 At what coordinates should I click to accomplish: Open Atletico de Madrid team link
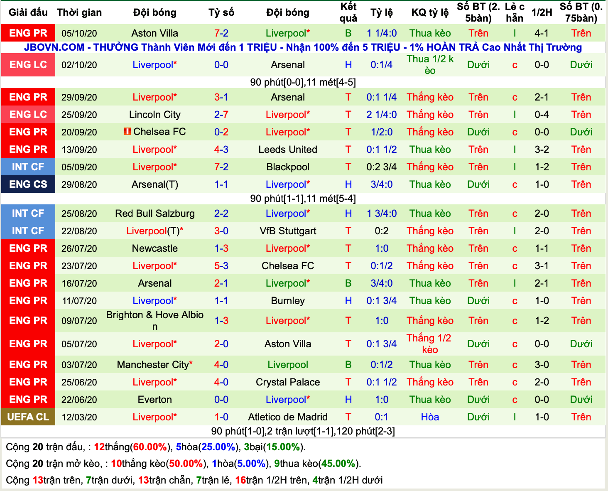tap(288, 417)
